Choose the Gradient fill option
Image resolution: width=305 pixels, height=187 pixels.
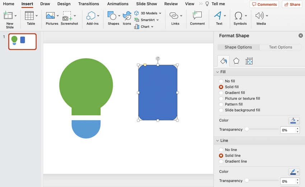coord(221,93)
